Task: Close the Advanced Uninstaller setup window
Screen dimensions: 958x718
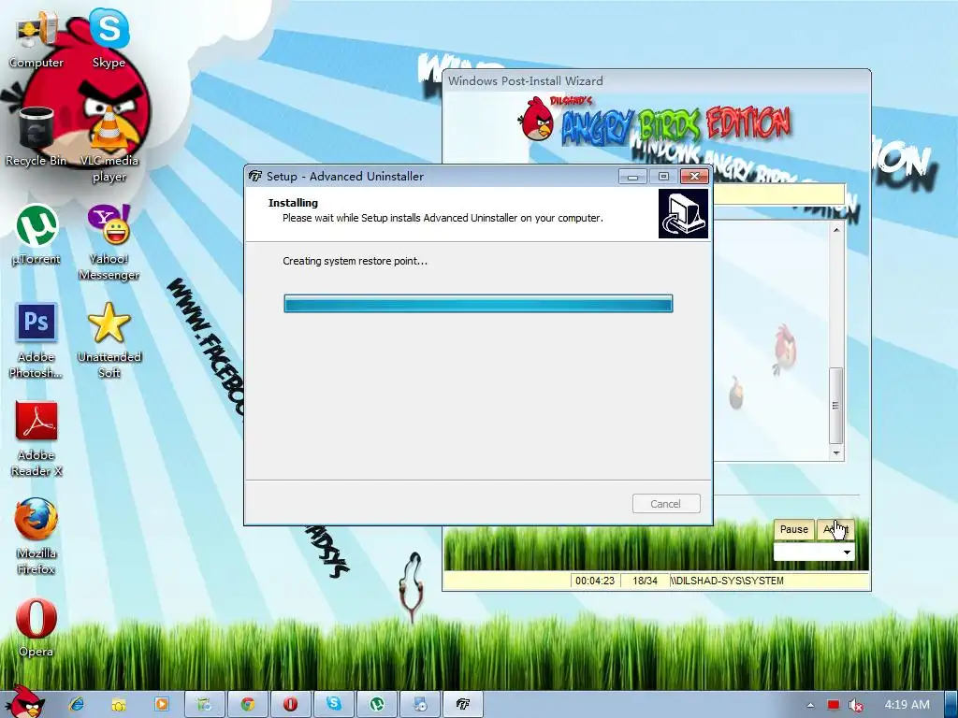Action: (x=694, y=177)
